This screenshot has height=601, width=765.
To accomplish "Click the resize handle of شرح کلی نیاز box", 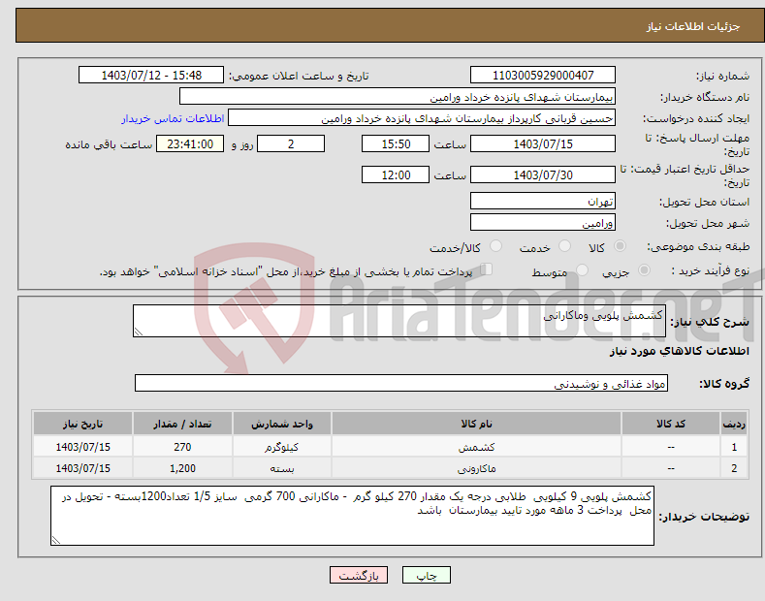I will pos(139,332).
